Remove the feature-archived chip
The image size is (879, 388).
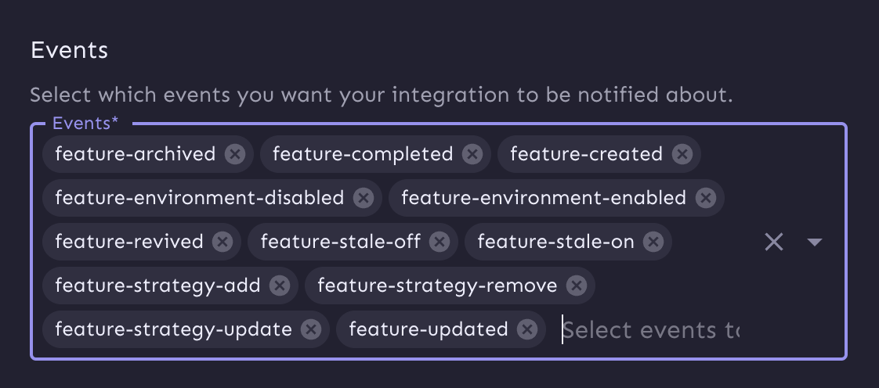pyautogui.click(x=235, y=154)
